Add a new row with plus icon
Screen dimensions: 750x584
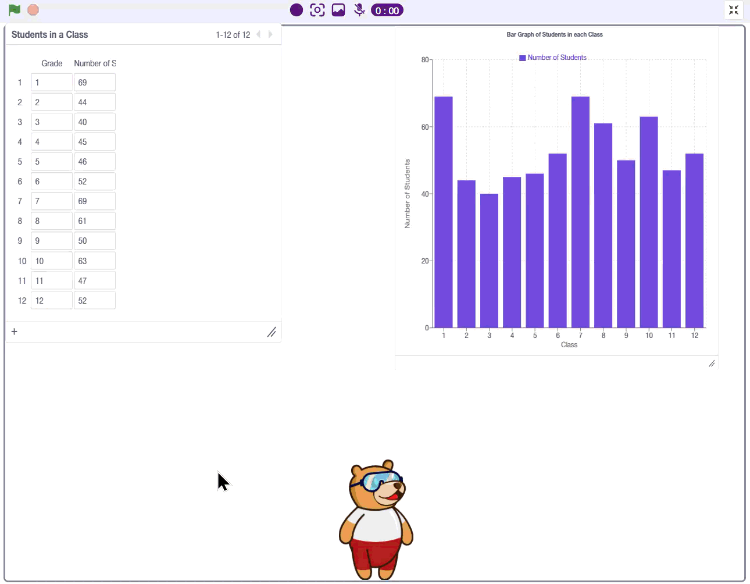pyautogui.click(x=15, y=332)
